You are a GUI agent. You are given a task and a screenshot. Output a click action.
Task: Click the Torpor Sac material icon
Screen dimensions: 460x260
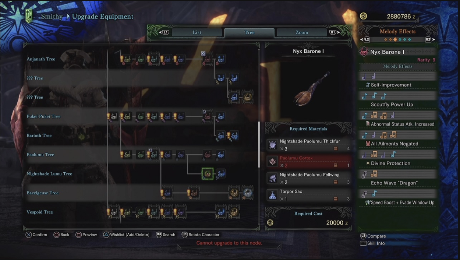click(272, 195)
